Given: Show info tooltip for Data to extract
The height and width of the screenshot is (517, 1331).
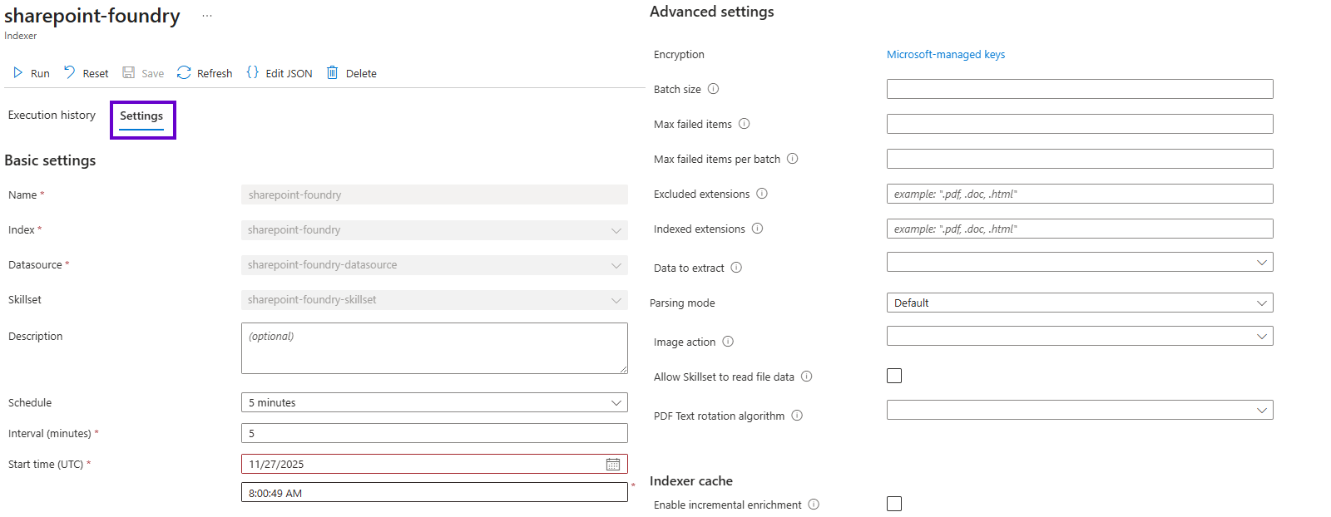Looking at the screenshot, I should [736, 268].
